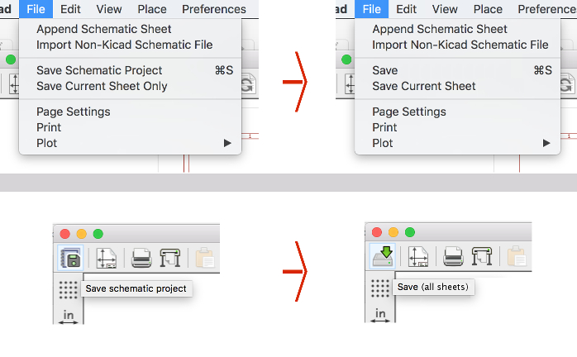Toggle grid dots button left of the 'Save schematic project' tooltip
The width and height of the screenshot is (577, 357).
pos(69,288)
